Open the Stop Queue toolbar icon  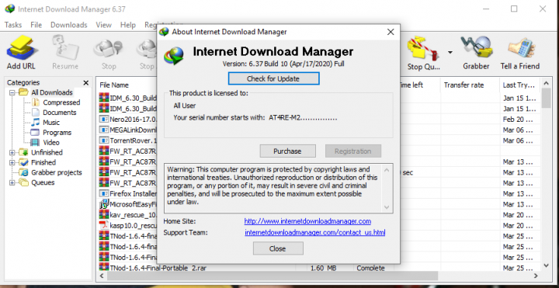point(424,52)
